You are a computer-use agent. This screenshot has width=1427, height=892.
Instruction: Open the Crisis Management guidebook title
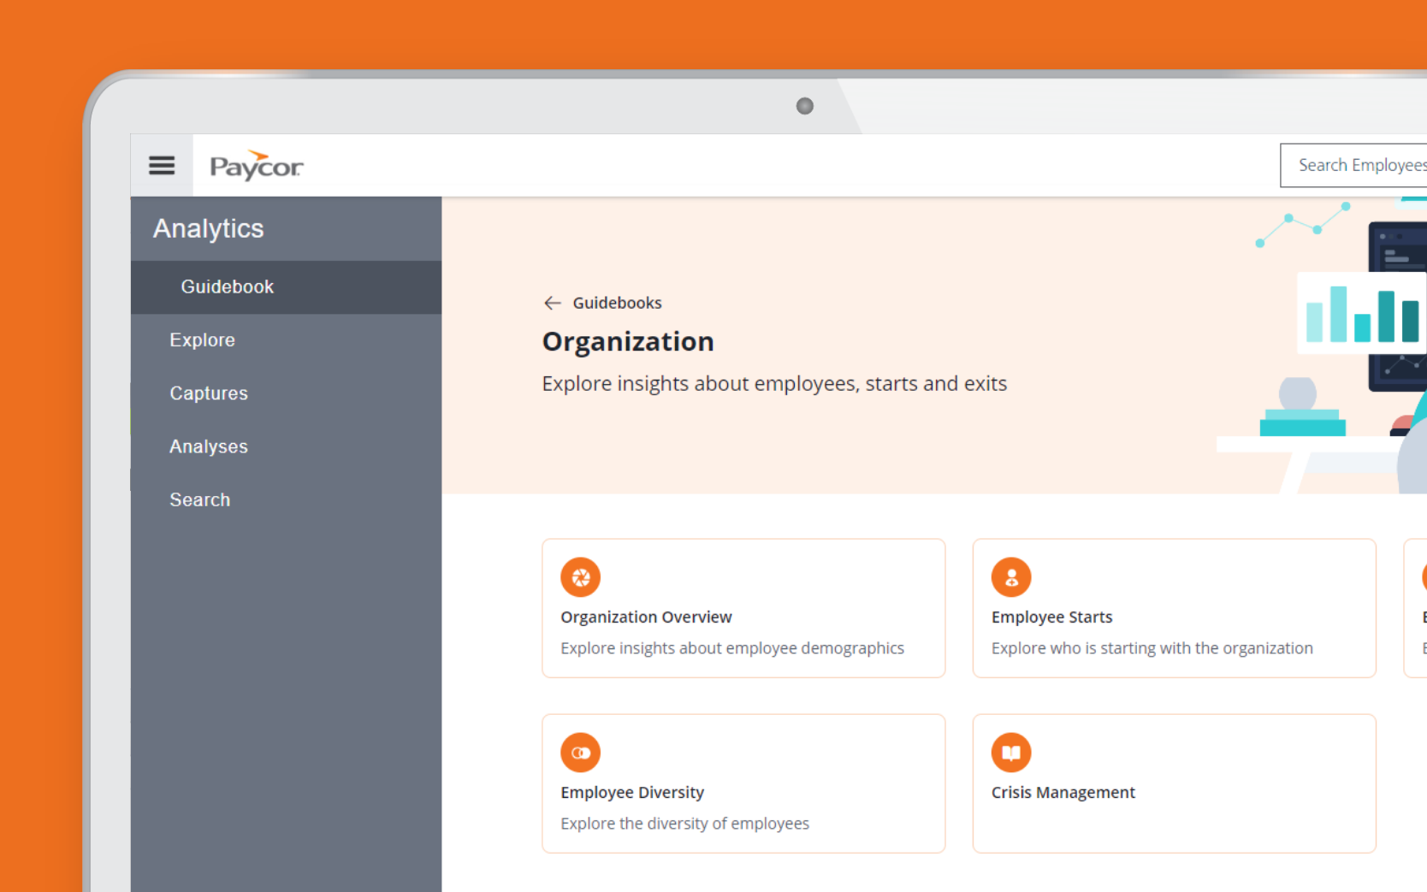(1063, 792)
